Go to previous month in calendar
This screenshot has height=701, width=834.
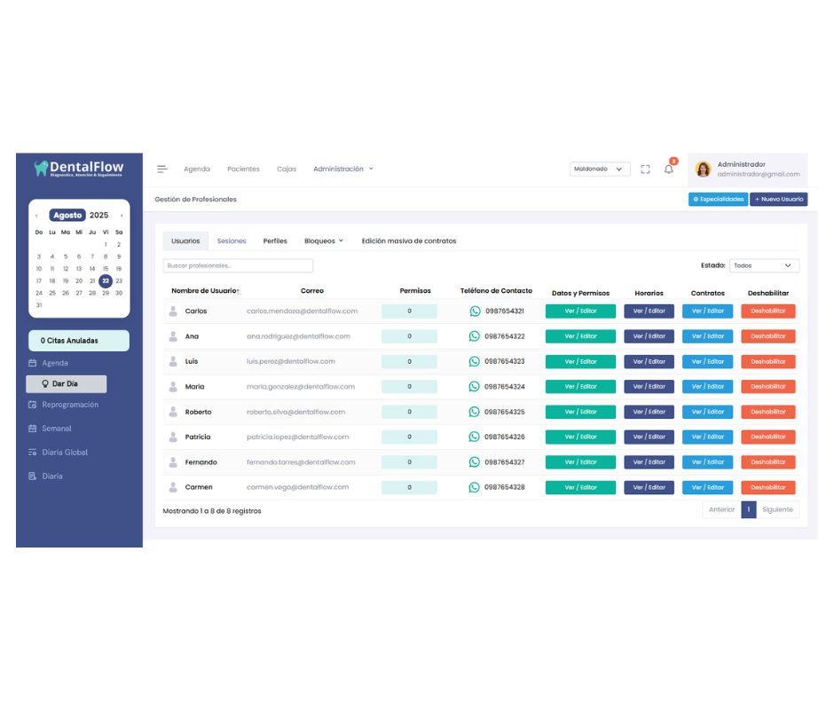click(36, 216)
